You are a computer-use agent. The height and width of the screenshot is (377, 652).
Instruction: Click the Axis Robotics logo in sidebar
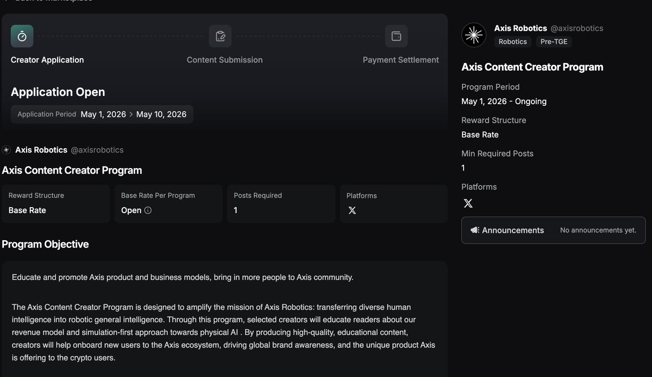(x=474, y=35)
